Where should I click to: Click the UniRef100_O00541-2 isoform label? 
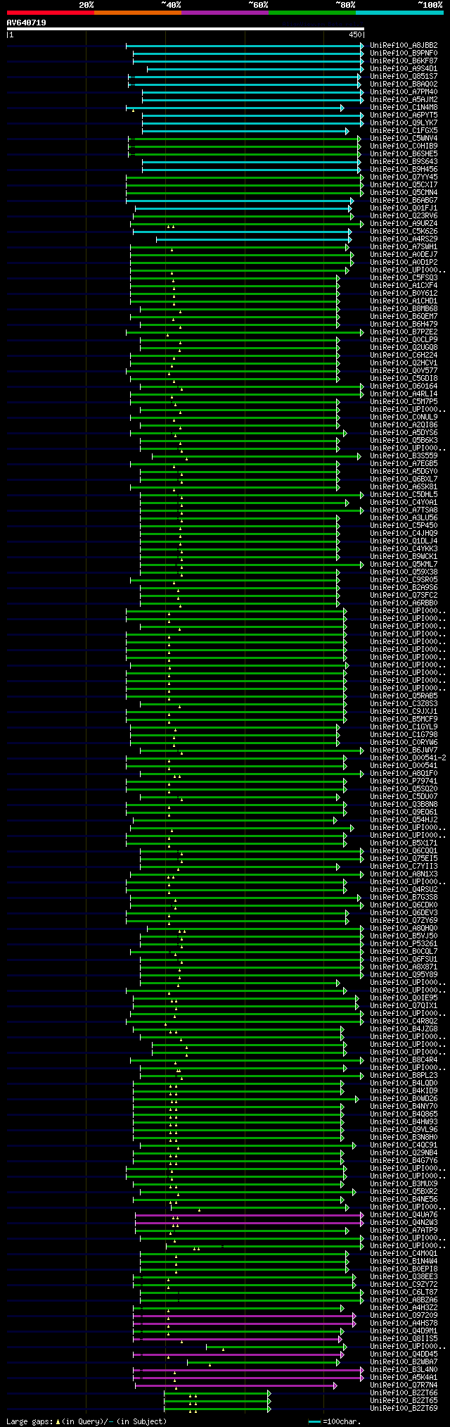click(408, 757)
